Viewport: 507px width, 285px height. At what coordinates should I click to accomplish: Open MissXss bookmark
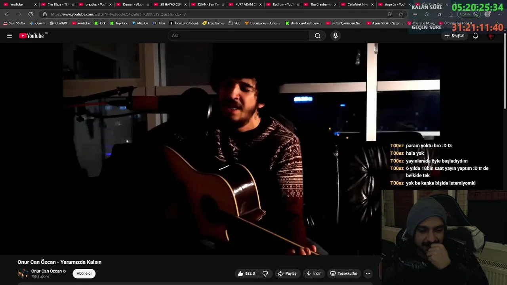tap(140, 23)
